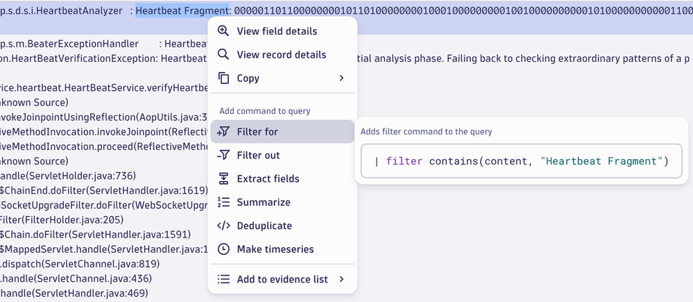The width and height of the screenshot is (693, 302).
Task: Click the Filter for funnel icon
Action: [223, 132]
